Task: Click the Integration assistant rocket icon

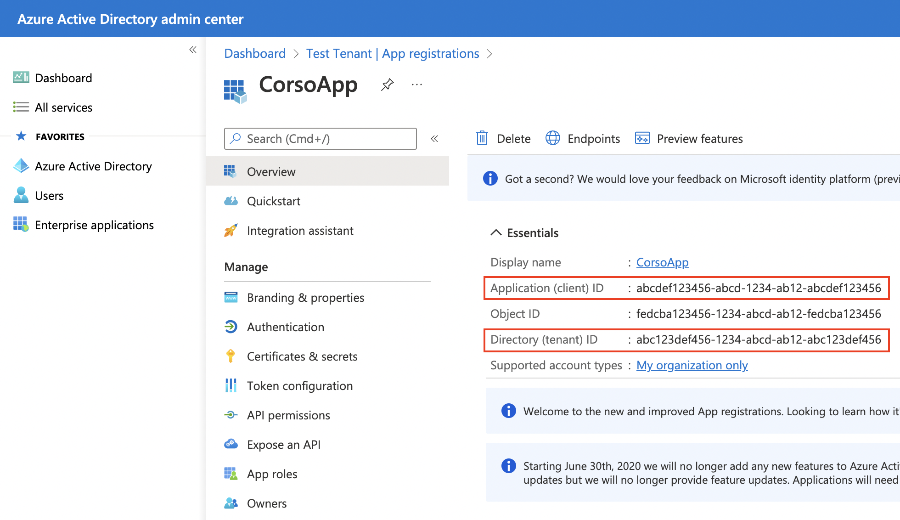Action: pos(231,230)
